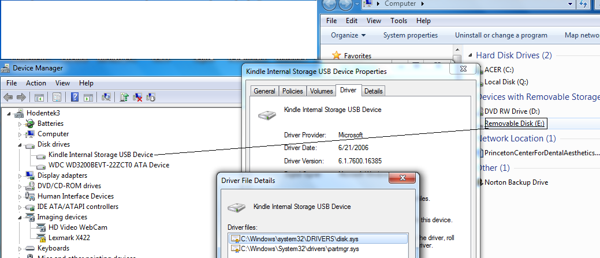Screen dimensions: 600x258
Task: Click System properties in Explorer toolbar
Action: [410, 35]
